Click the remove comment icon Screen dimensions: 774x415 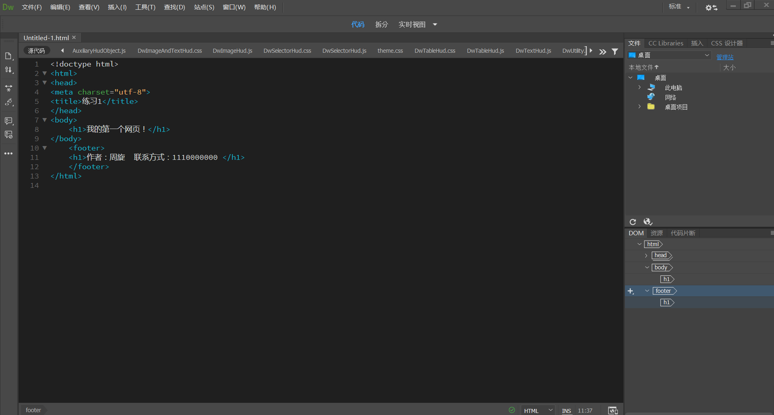9,135
